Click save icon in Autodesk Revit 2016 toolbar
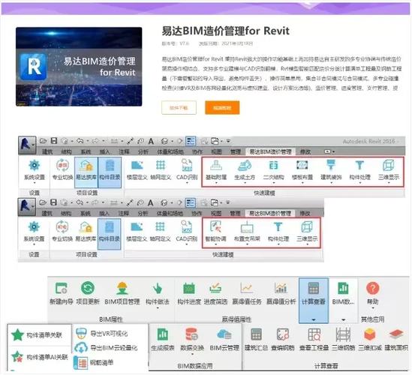412x375 pixels. (54, 141)
